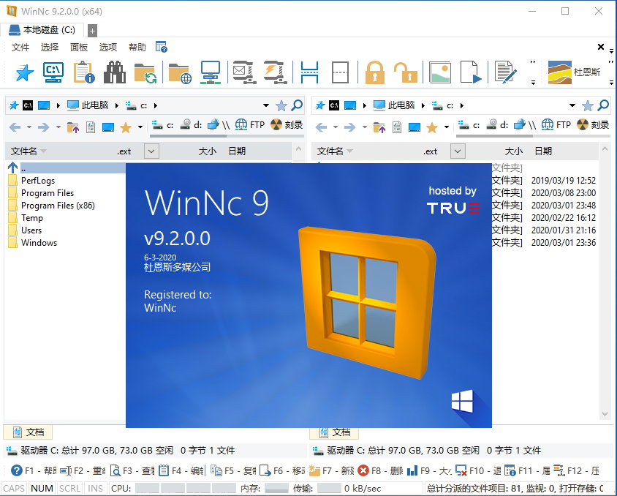Click the clipboard info toolbar icon
Screen dimensions: 617x496
pyautogui.click(x=84, y=72)
